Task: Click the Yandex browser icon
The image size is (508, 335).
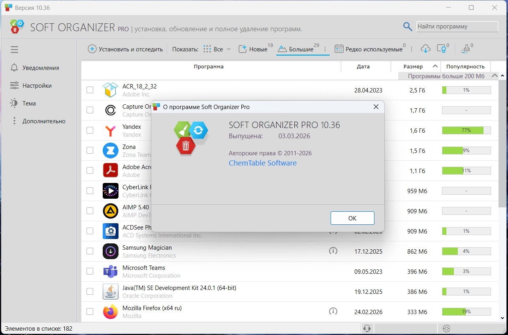Action: point(111,130)
